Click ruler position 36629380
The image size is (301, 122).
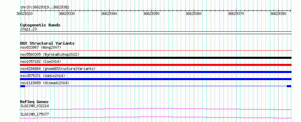coord(278,14)
